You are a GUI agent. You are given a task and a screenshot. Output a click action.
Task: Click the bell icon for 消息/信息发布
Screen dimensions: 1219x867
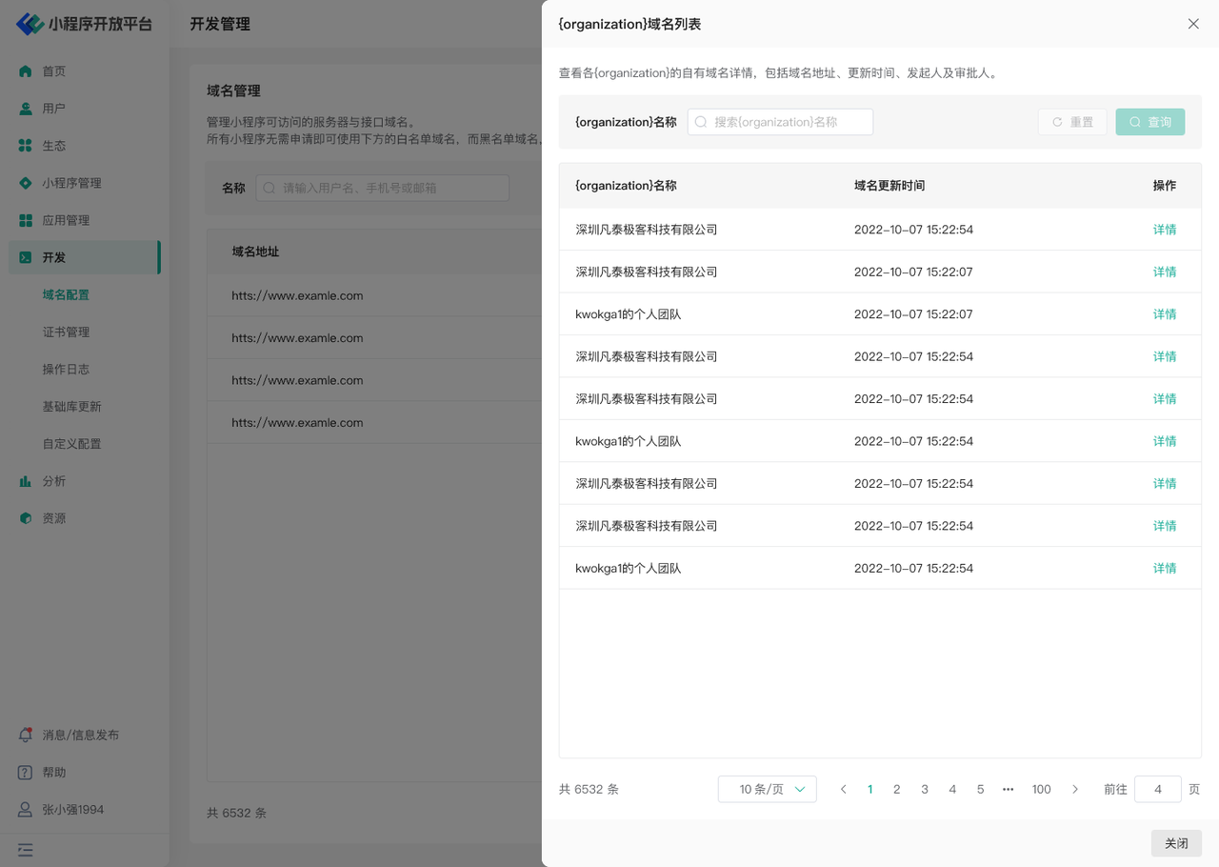point(26,735)
